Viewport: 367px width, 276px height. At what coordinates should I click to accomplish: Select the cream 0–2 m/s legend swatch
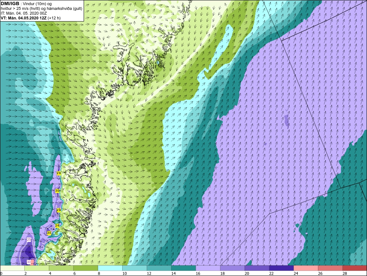tap(12, 268)
